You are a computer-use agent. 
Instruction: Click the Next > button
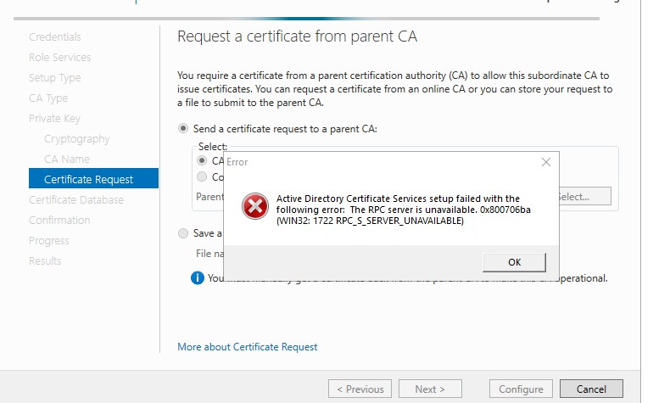(x=430, y=389)
